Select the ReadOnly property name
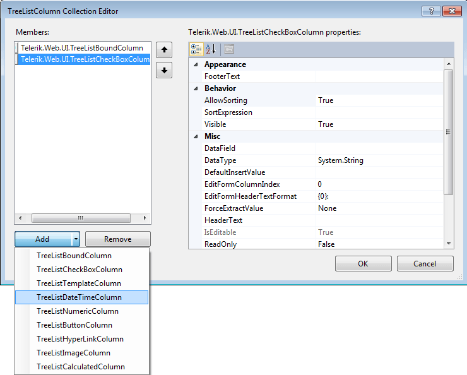 pyautogui.click(x=220, y=244)
